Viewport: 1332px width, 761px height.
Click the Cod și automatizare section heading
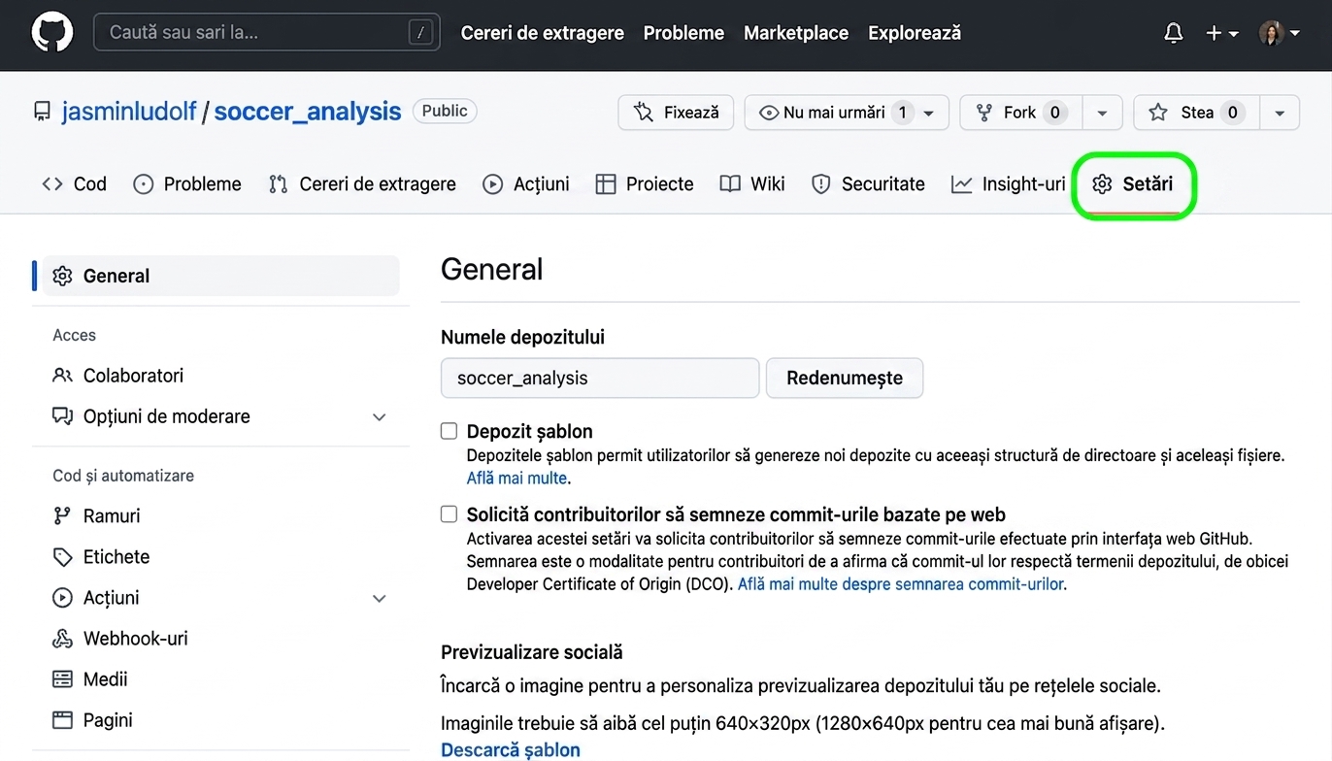point(123,476)
